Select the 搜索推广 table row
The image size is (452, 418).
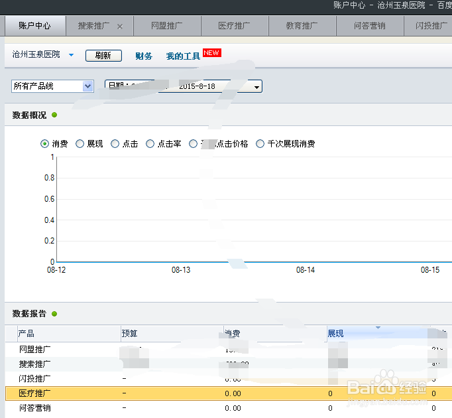(229, 364)
